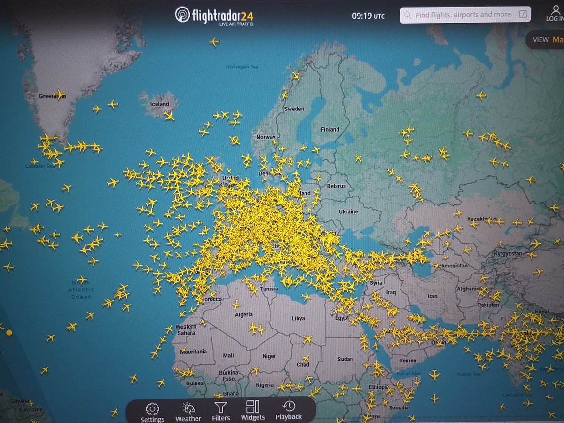Image resolution: width=564 pixels, height=423 pixels.
Task: Click the Kyrgyzstan map label
Action: pyautogui.click(x=509, y=254)
